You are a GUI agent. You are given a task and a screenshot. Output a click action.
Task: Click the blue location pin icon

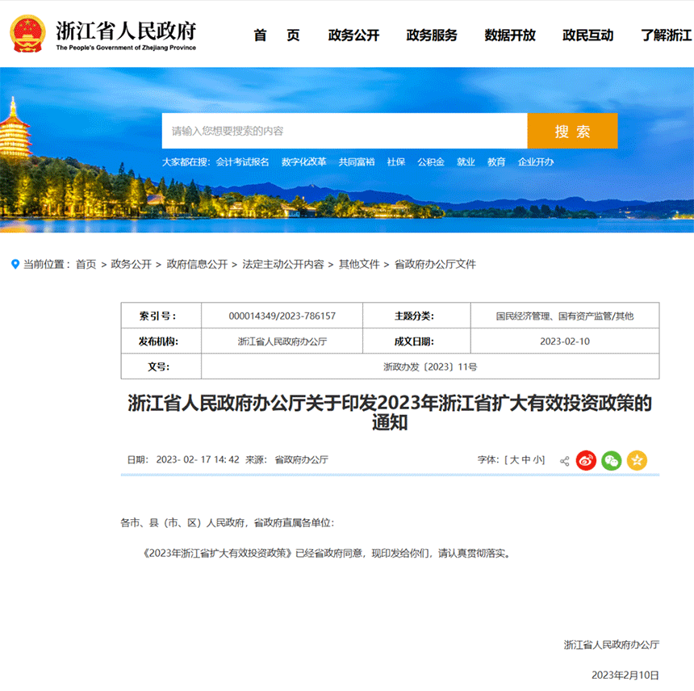(15, 264)
